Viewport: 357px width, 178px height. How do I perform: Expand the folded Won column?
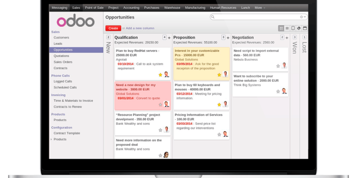pos(295,48)
